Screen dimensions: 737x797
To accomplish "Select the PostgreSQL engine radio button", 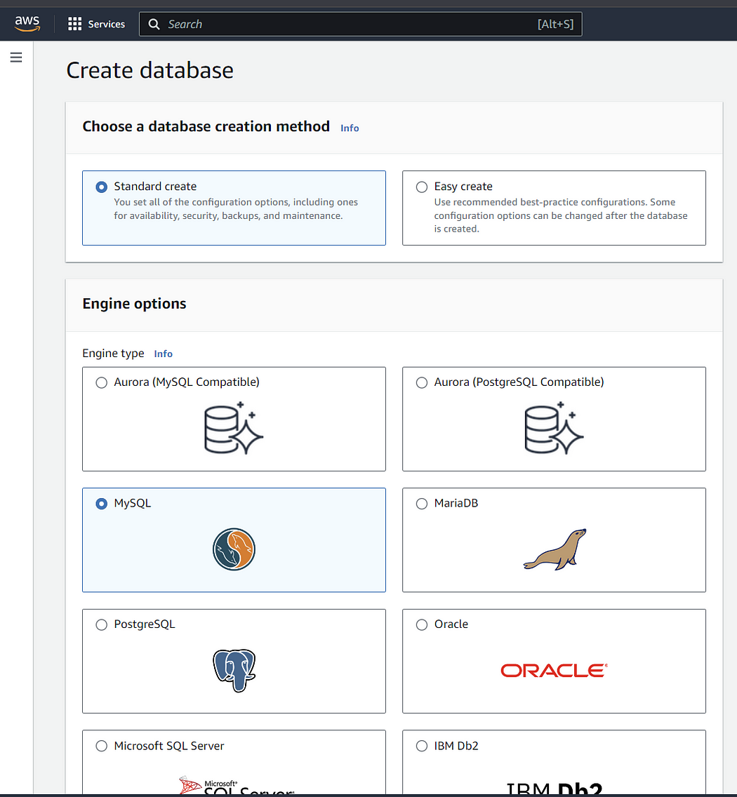I will click(x=102, y=624).
